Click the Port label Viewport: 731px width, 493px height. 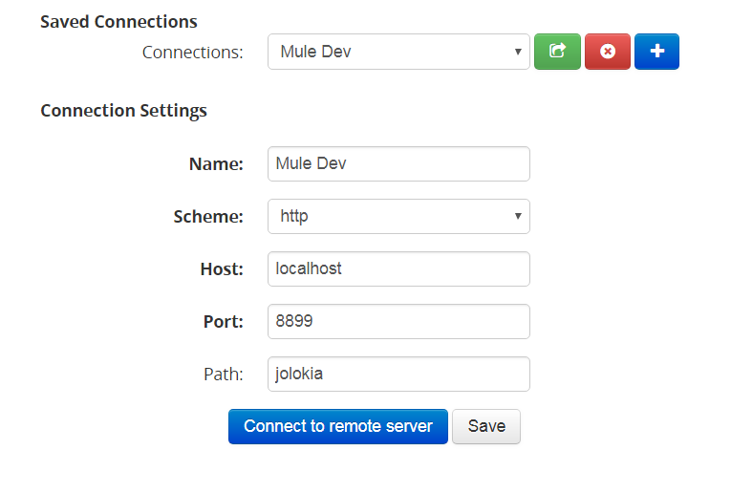coord(223,321)
